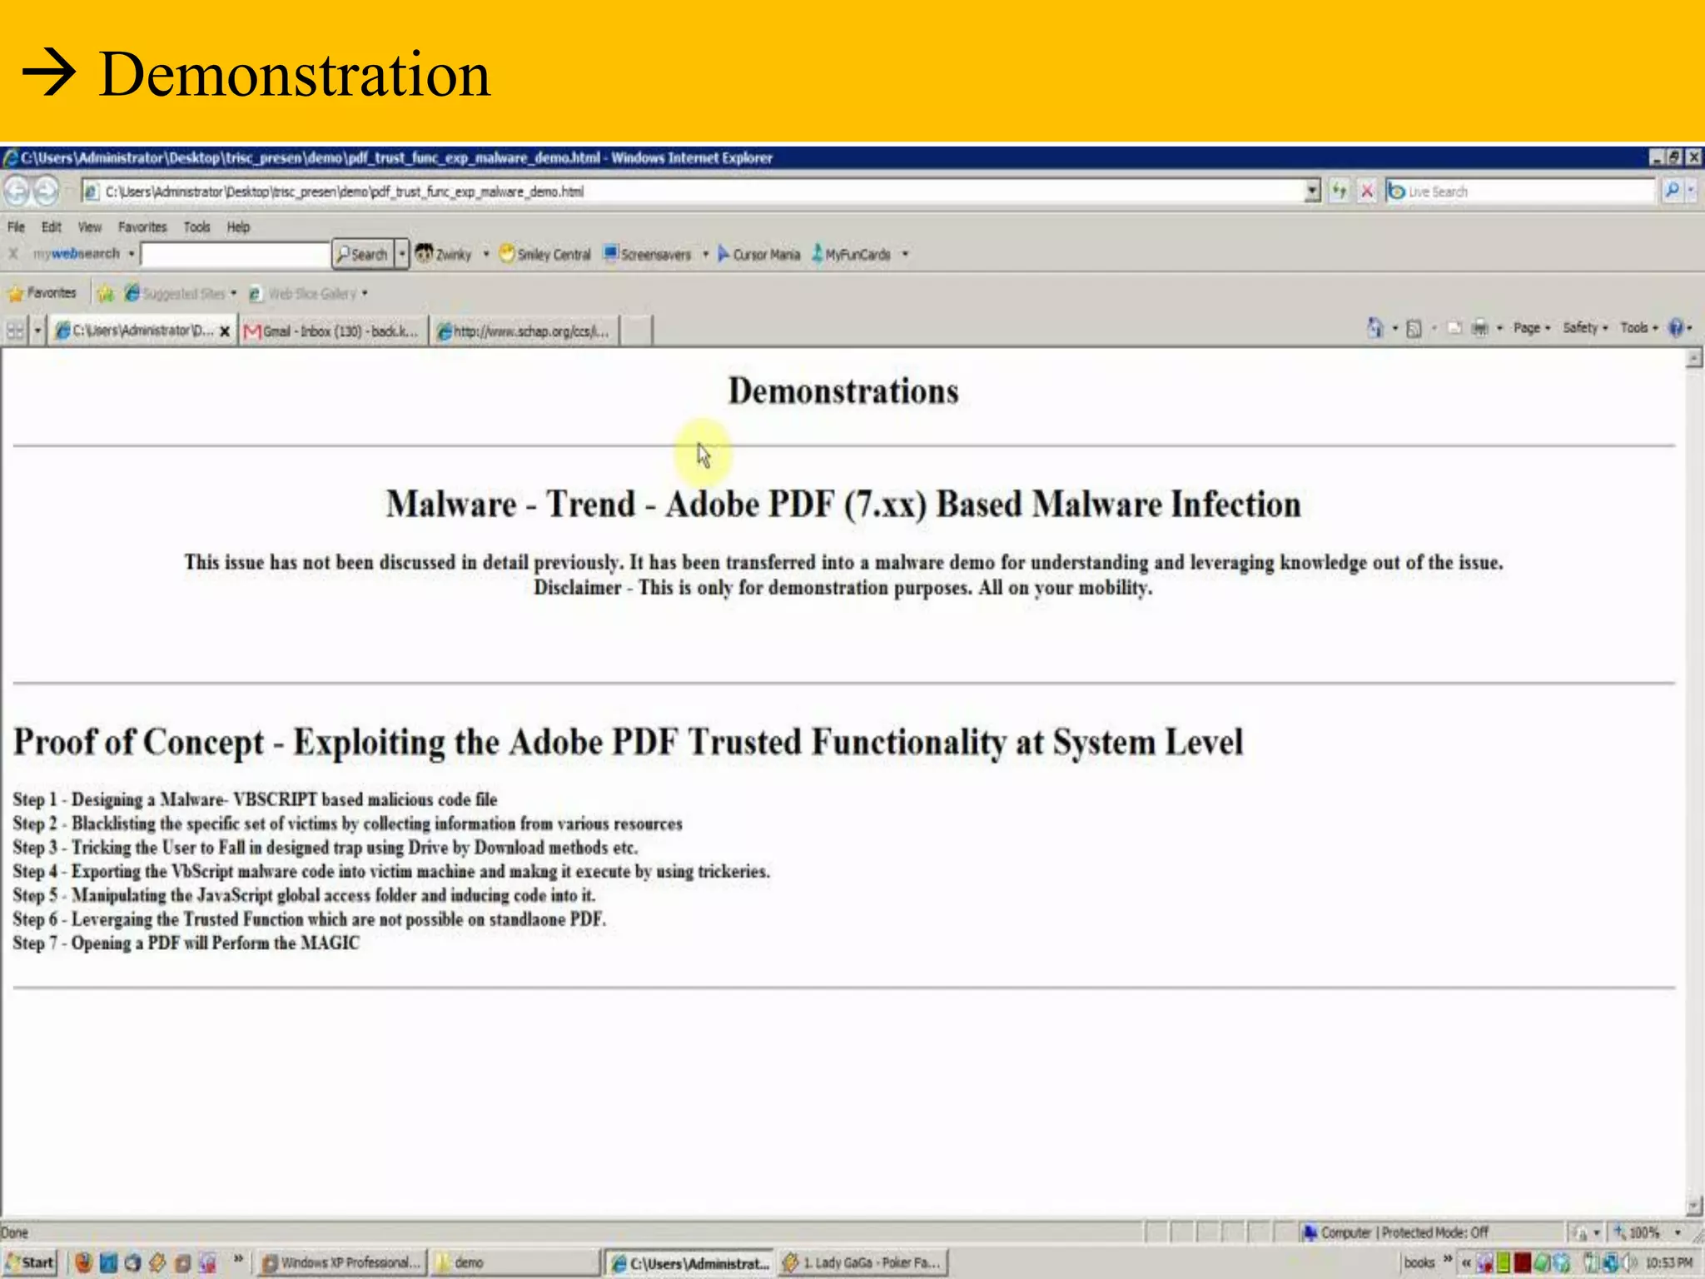Click the mywebsearch Search button
Image resolution: width=1705 pixels, height=1279 pixels.
pos(362,254)
